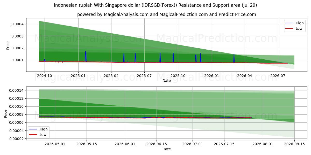This screenshot has height=155, width=311.
Task: Click the '0.00010' y-axis tick on bottom chart
Action: point(17,106)
